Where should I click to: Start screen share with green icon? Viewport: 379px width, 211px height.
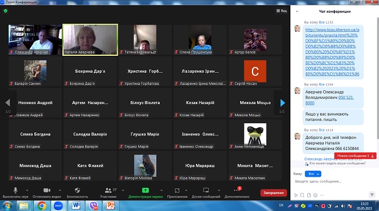tap(145, 190)
